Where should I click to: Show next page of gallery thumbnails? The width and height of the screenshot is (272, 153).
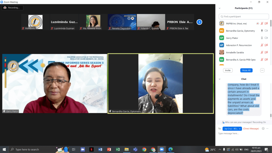199,22
